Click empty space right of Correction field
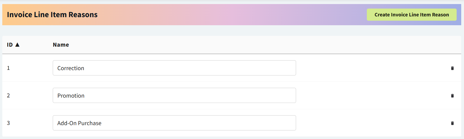The width and height of the screenshot is (464, 139). point(368,68)
